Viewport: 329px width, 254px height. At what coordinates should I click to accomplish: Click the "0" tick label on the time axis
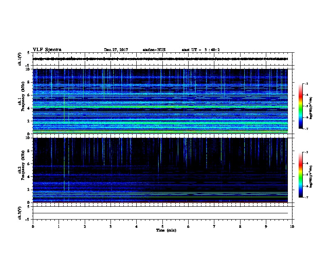[33, 226]
